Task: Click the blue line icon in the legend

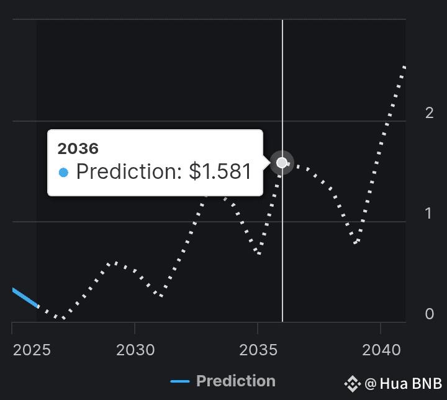Action: (180, 381)
